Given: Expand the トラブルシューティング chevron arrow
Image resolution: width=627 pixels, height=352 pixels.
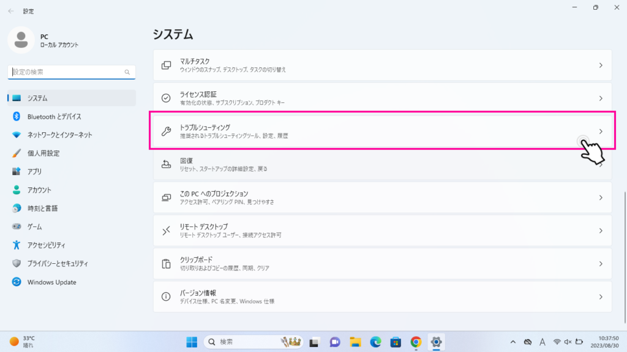Looking at the screenshot, I should coord(601,131).
